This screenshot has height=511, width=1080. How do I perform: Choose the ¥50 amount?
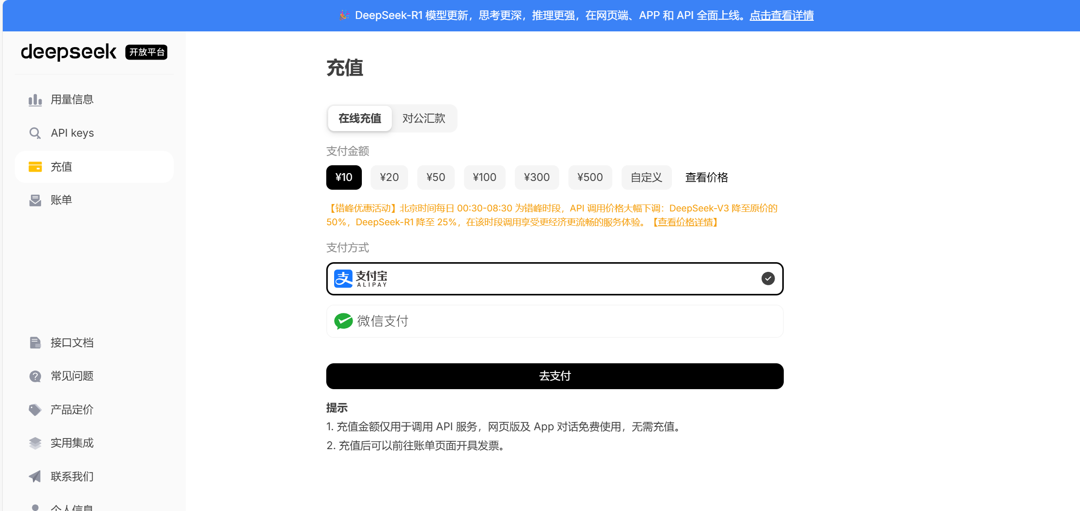pos(436,177)
